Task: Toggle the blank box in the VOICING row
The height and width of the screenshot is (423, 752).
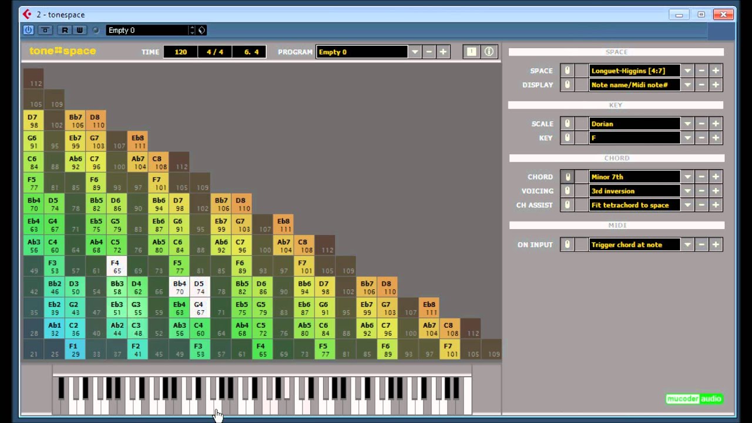Action: [581, 190]
